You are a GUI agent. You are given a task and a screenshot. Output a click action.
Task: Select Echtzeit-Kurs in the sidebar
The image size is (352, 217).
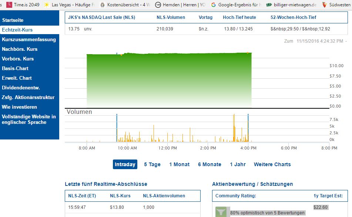coord(17,30)
